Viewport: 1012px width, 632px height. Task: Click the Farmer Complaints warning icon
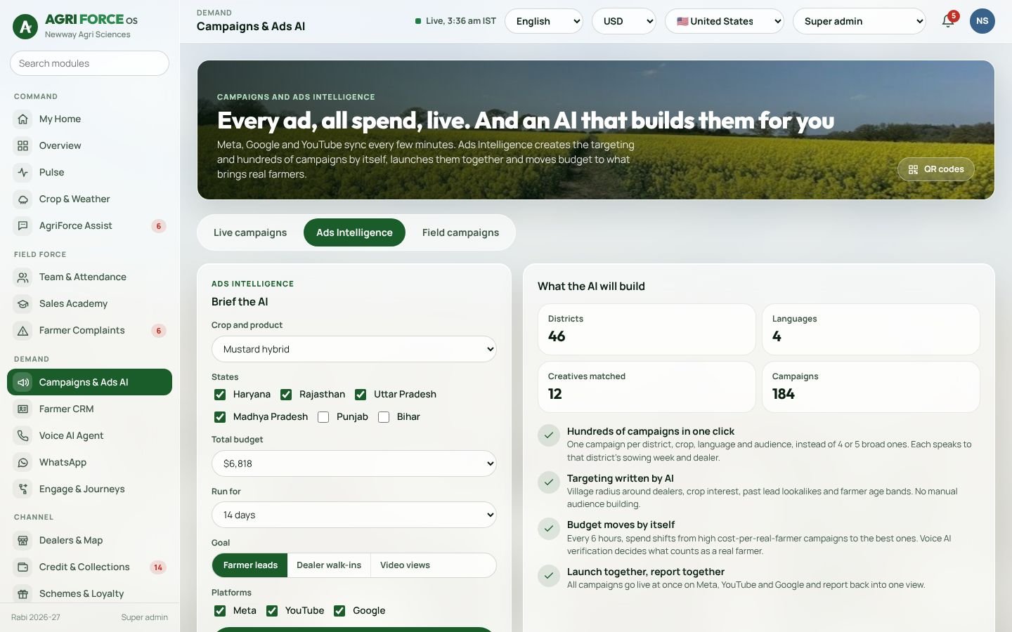click(23, 331)
